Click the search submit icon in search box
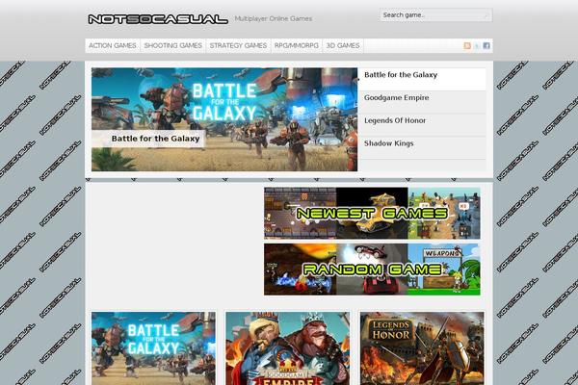The width and height of the screenshot is (578, 385). click(x=486, y=15)
